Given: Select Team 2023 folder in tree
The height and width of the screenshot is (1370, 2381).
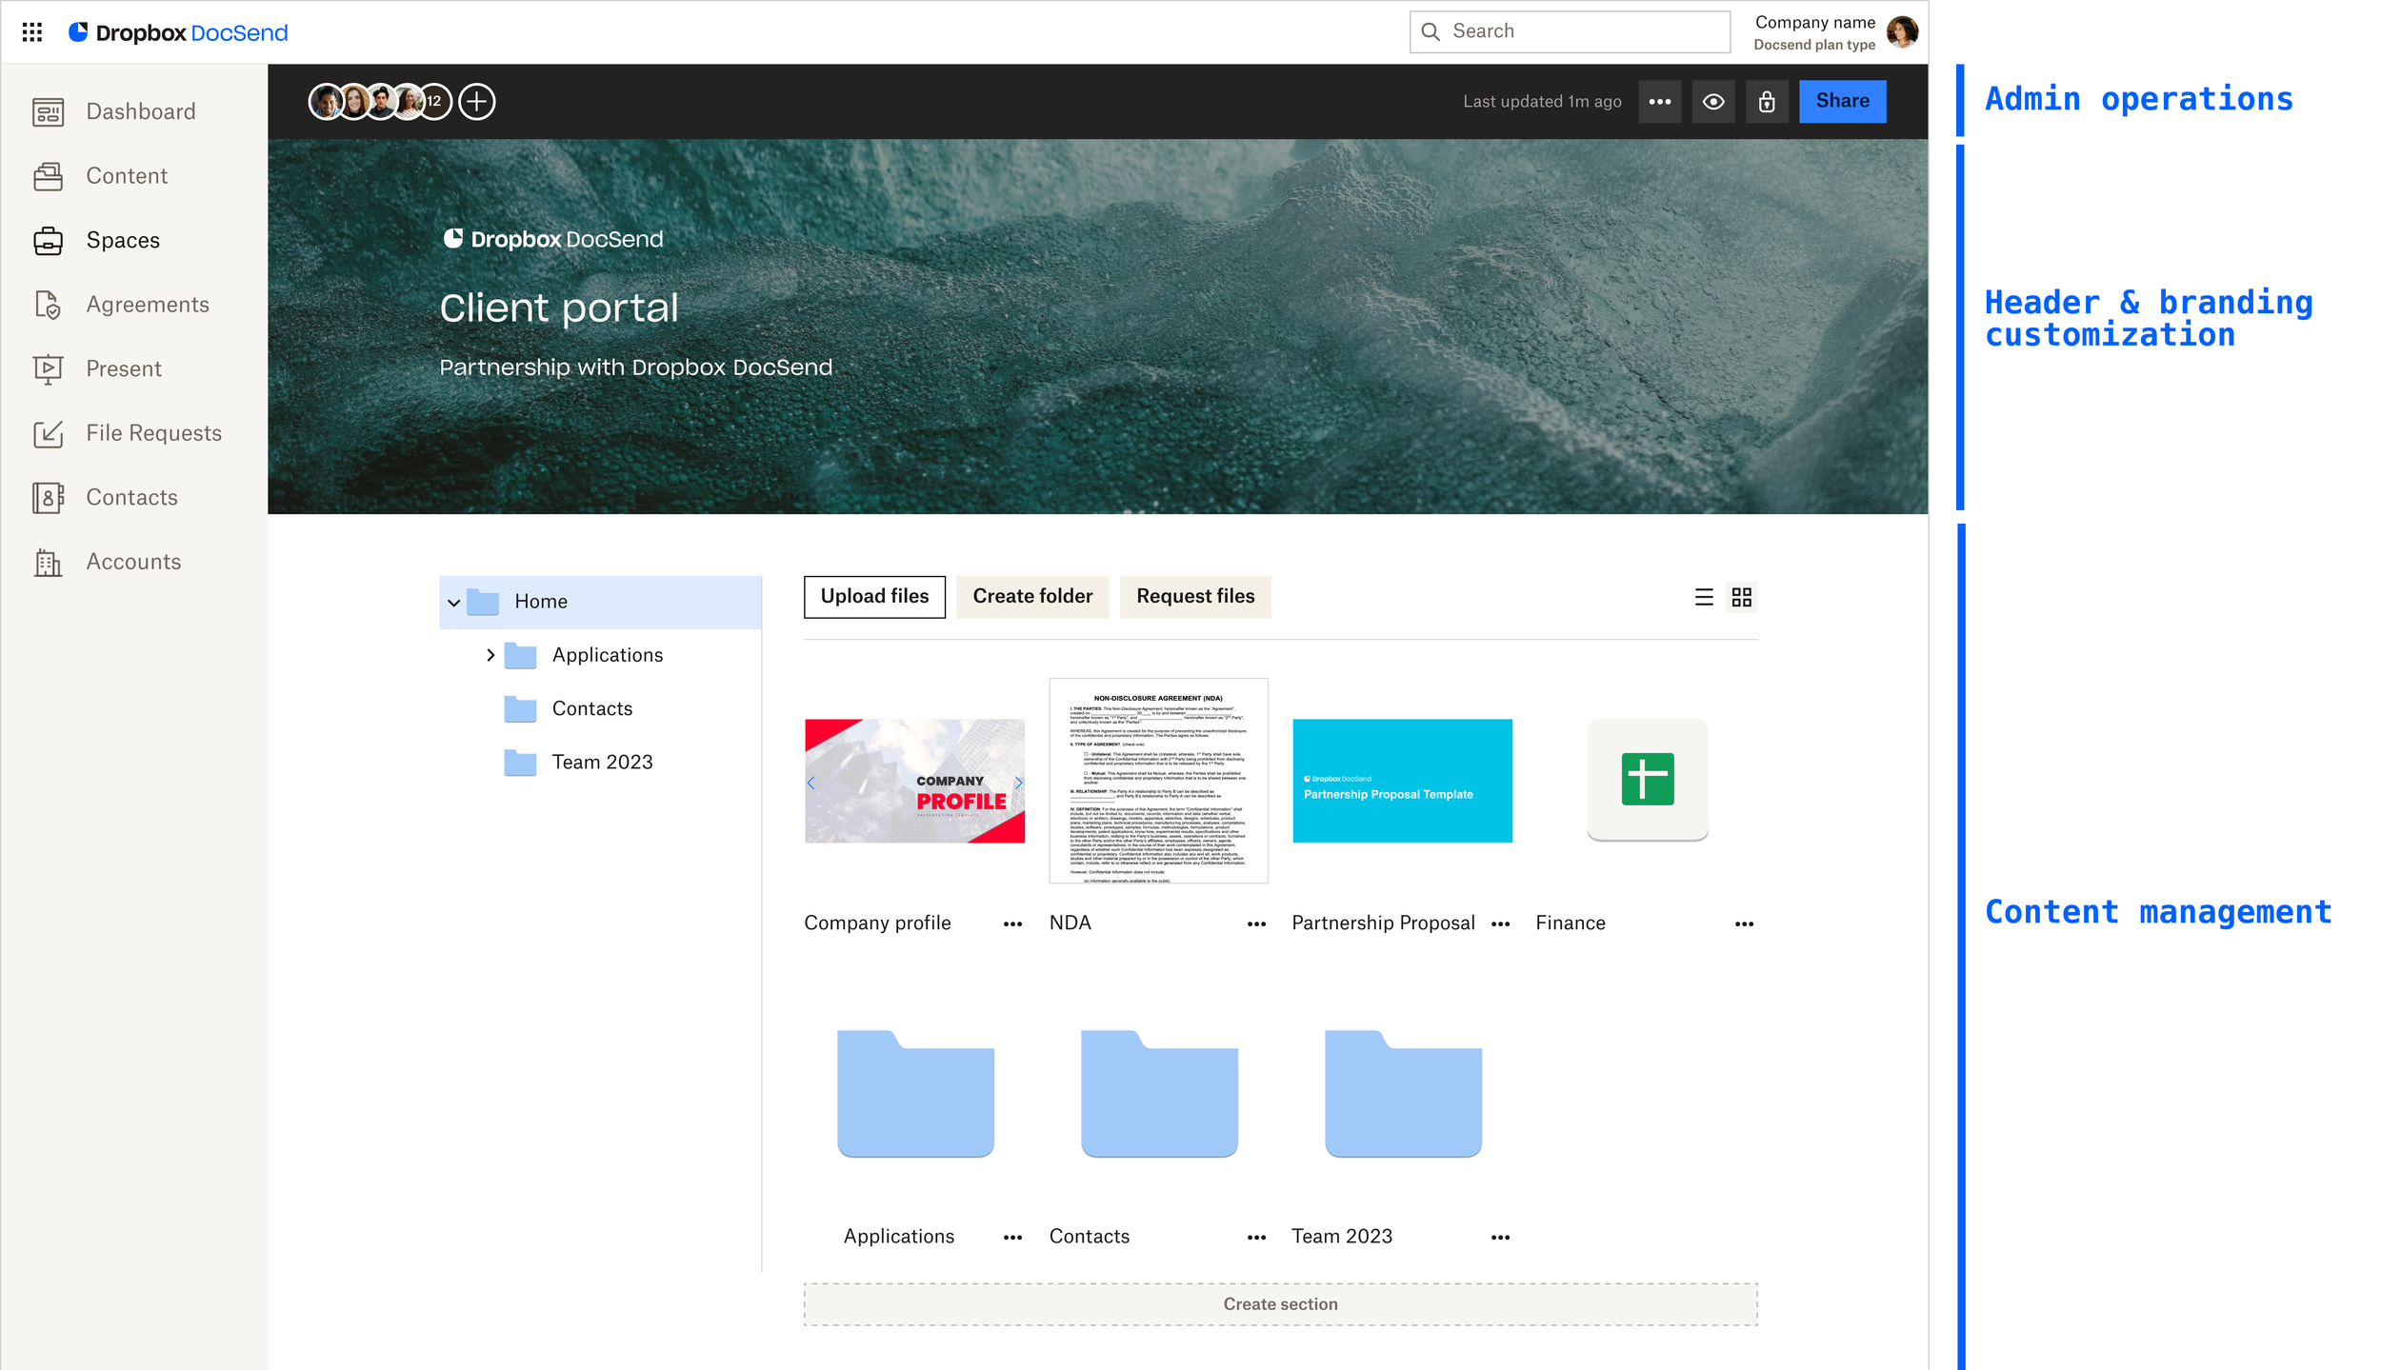Looking at the screenshot, I should [601, 762].
